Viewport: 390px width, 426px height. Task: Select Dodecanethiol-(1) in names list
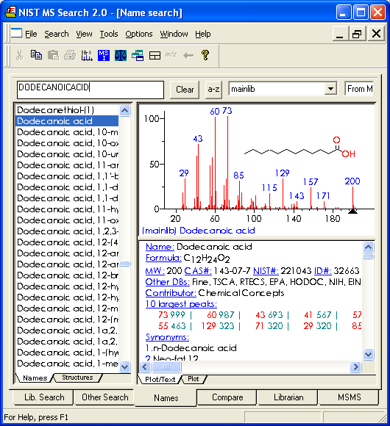[67, 110]
